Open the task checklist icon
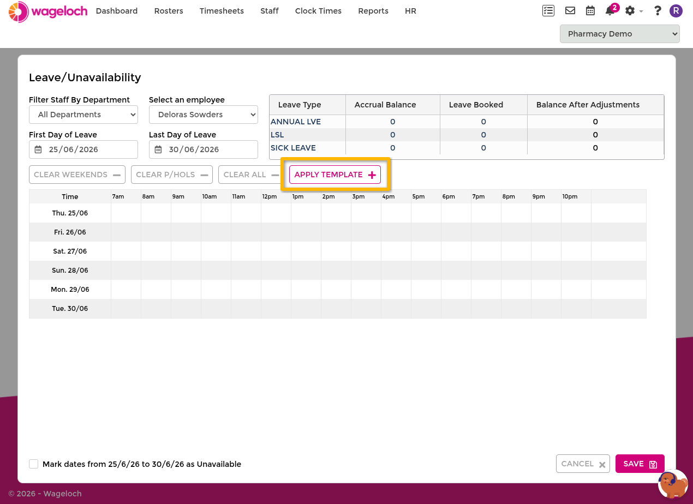 pos(548,10)
